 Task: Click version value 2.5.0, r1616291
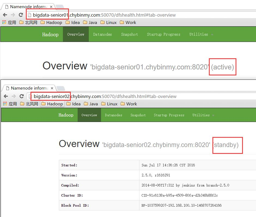[x=156, y=175]
